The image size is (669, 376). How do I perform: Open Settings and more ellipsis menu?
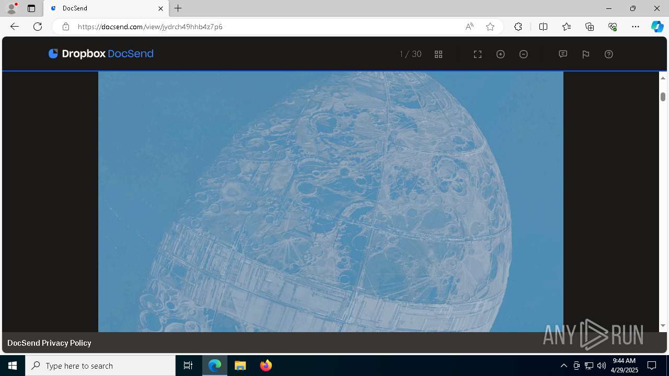636,27
